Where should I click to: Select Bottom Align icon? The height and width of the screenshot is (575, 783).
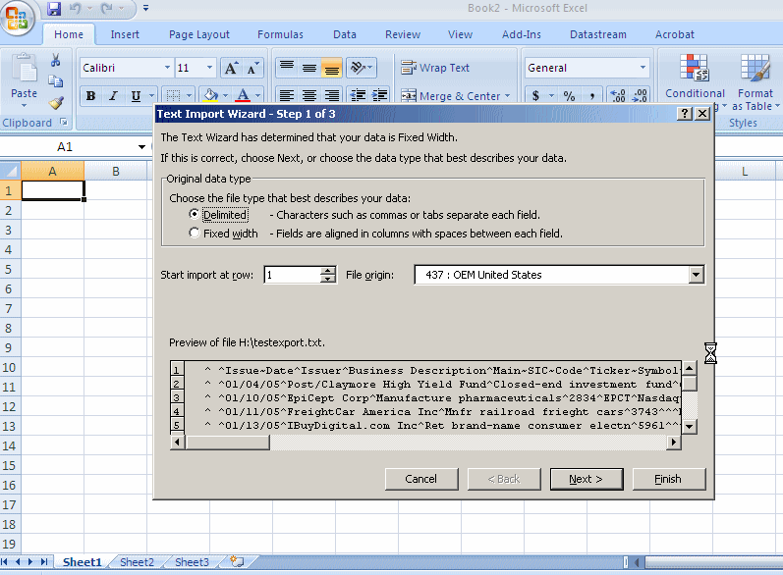coord(332,68)
